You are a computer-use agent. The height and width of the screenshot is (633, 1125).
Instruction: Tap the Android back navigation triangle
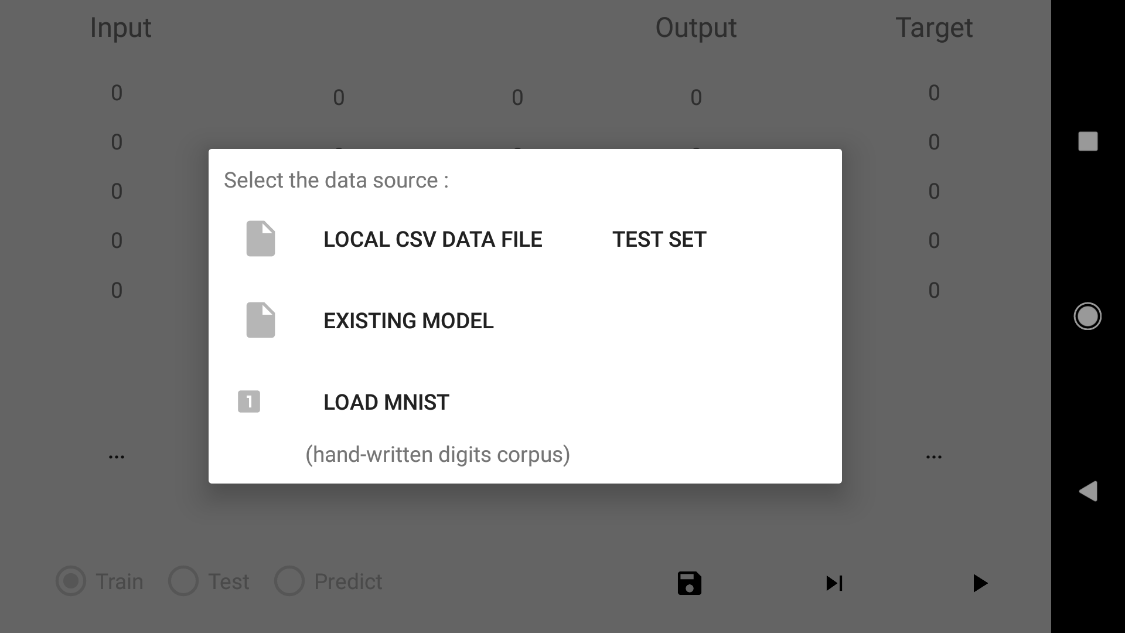(1087, 491)
